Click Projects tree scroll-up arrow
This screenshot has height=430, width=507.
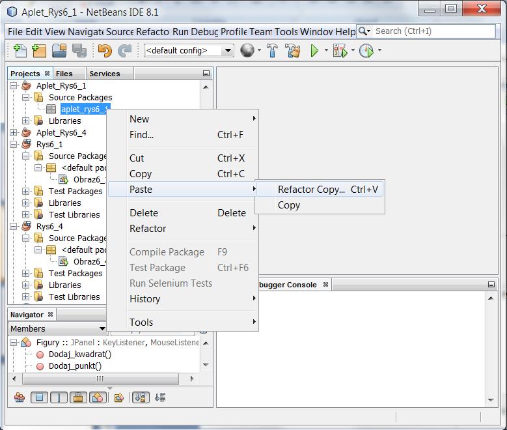tap(206, 87)
